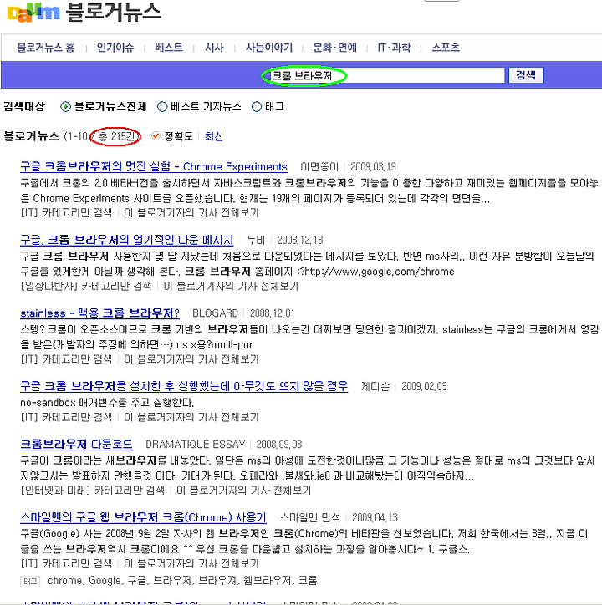Click author name 이면종이
This screenshot has height=605, width=602.
pos(319,166)
